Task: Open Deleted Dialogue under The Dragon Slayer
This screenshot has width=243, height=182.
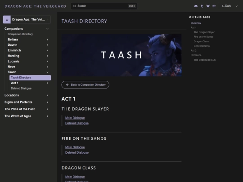Action: (x=77, y=123)
